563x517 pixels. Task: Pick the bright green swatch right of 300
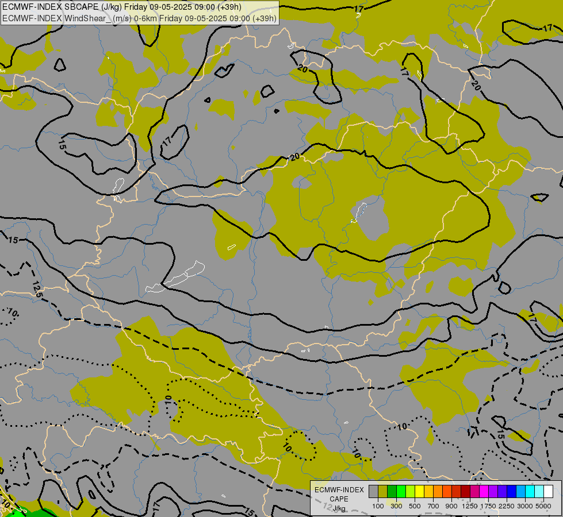click(401, 491)
